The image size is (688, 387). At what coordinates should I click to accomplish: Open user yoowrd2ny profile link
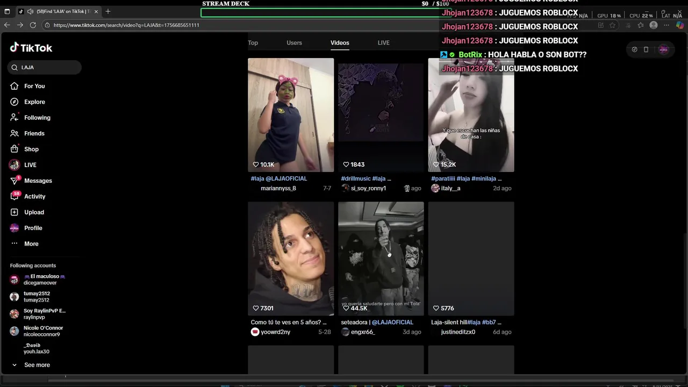pos(275,332)
